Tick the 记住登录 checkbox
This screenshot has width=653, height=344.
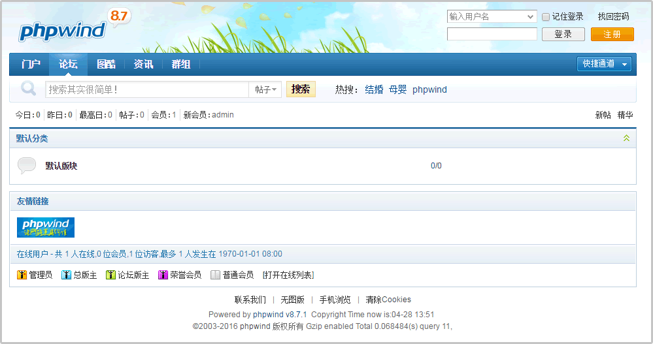(x=546, y=17)
